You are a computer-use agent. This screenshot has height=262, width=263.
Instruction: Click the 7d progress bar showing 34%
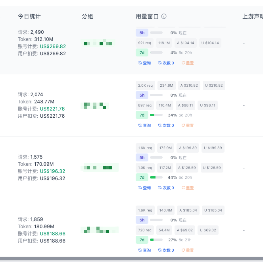(x=156, y=115)
